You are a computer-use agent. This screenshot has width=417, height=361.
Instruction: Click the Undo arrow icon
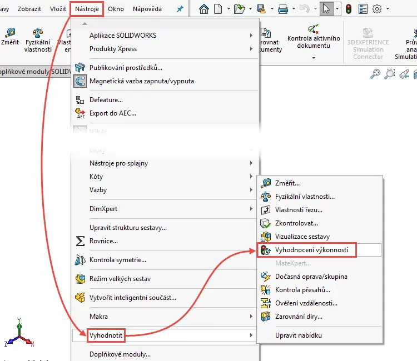pos(305,9)
